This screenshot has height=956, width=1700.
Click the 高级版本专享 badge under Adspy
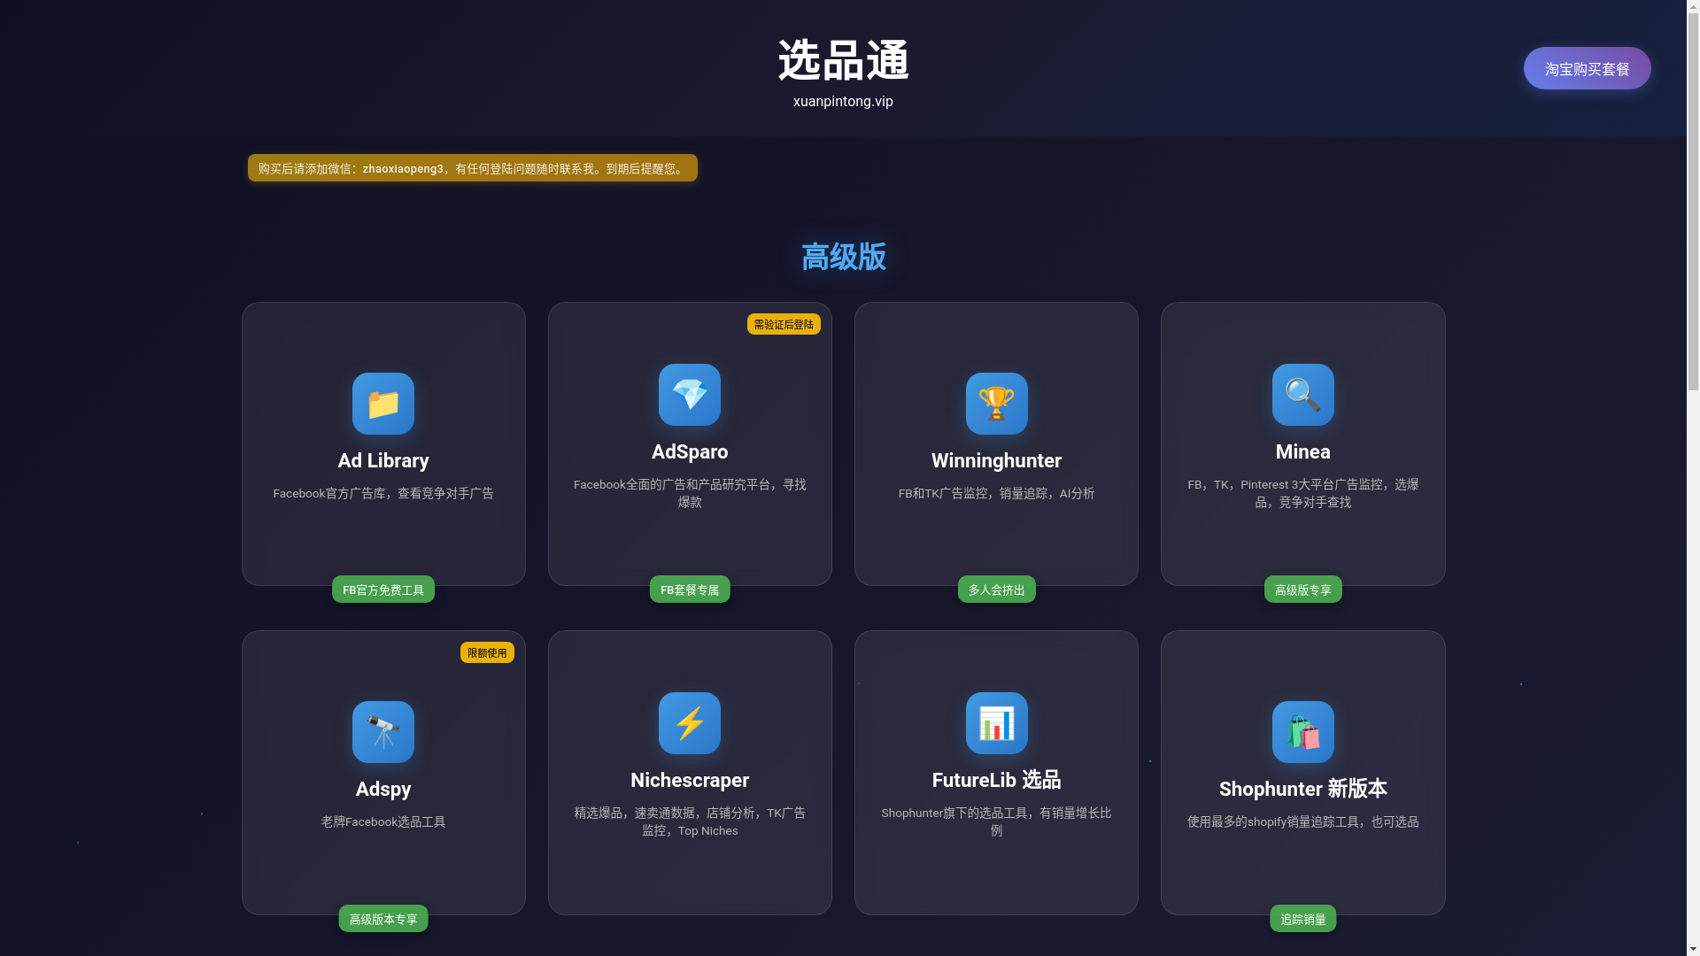point(383,919)
